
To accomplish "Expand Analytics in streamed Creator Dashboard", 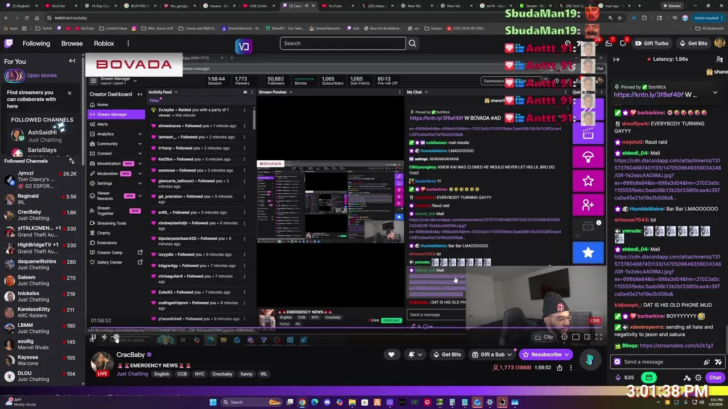I will point(117,134).
